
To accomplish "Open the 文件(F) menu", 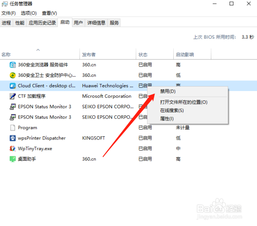I will point(8,13).
